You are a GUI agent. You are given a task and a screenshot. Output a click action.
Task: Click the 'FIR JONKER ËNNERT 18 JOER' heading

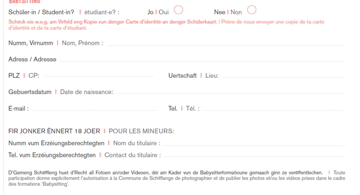point(54,131)
